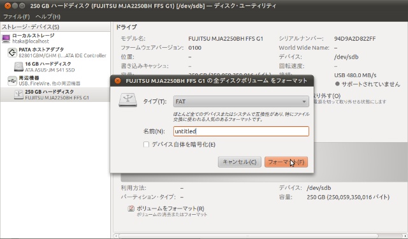
Task: Click the format volume eraser icon
Action: tap(131, 208)
